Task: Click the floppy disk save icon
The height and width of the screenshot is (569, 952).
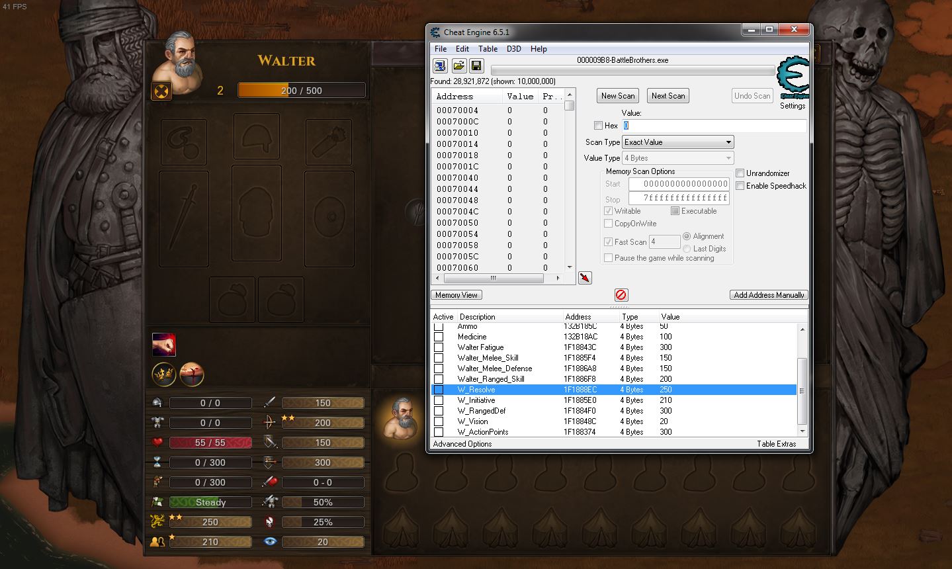Action: pos(476,66)
